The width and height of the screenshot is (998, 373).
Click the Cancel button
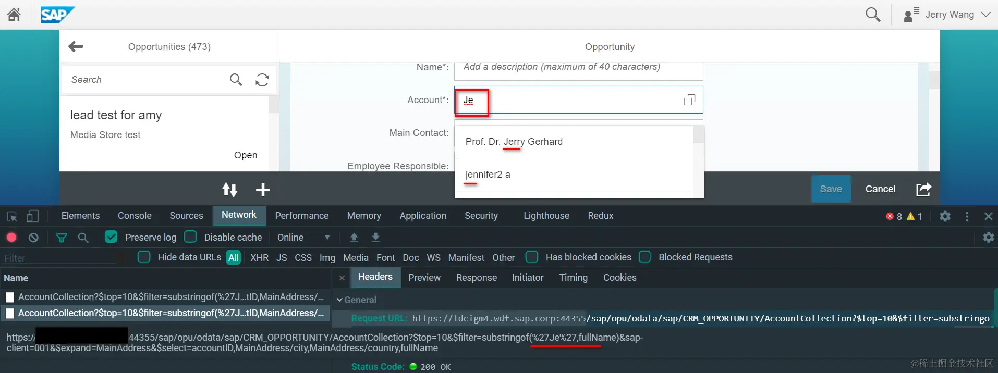coord(880,189)
